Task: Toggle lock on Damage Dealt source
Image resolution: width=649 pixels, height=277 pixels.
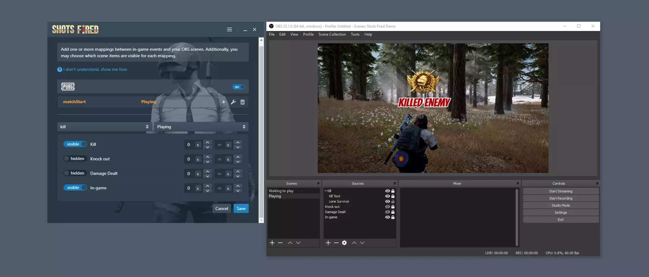Action: [393, 212]
